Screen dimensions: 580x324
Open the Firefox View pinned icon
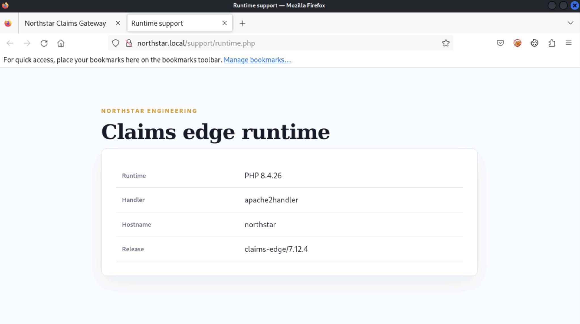[8, 23]
